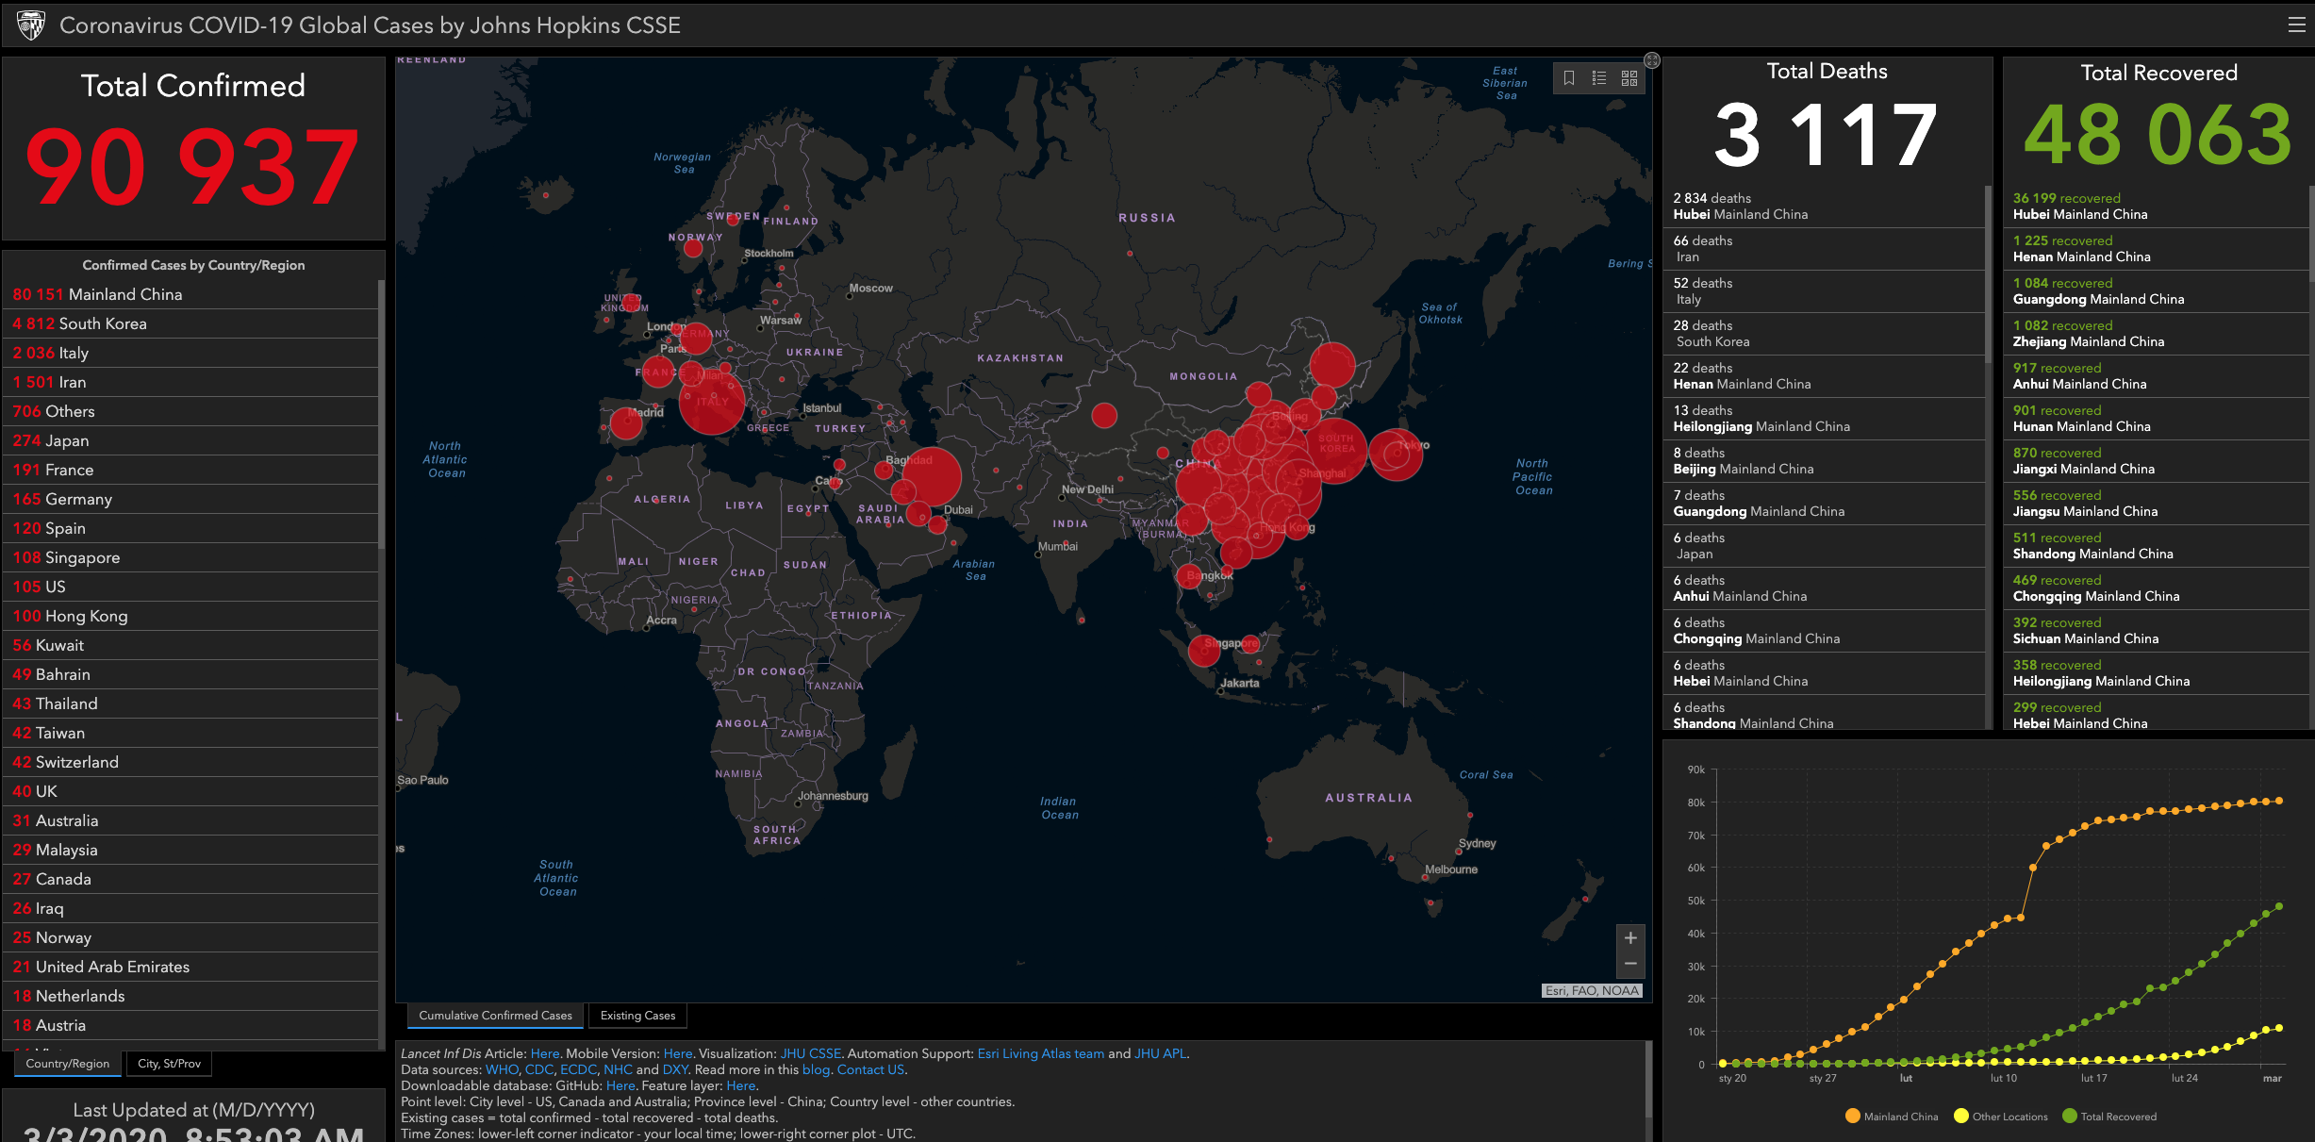Show the map legend list
Screen dimensions: 2315x1142
point(1599,78)
